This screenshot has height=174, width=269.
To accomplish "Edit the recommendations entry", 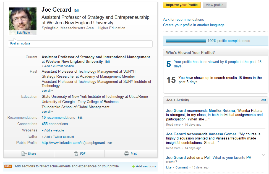I will [80, 118].
